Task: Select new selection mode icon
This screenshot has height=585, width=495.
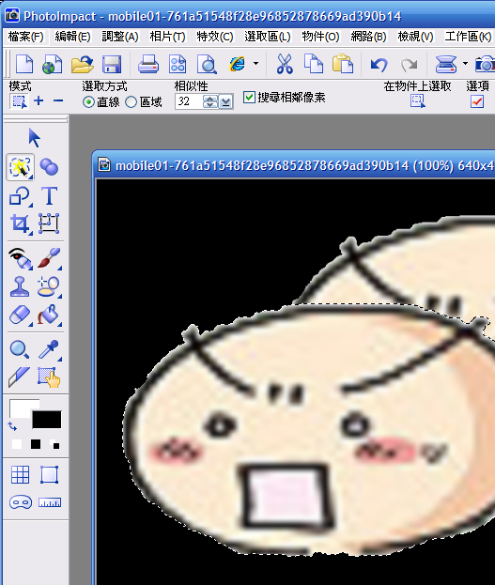Action: point(19,101)
